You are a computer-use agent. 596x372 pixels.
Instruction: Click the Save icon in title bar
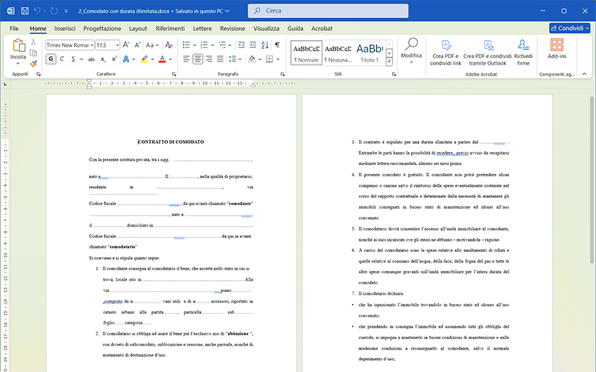point(25,11)
